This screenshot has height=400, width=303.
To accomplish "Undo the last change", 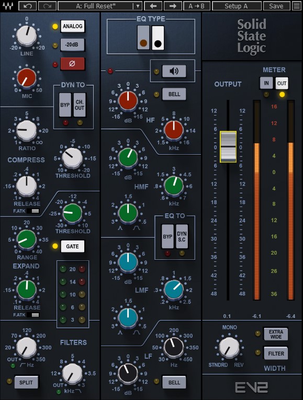I will coord(28,6).
